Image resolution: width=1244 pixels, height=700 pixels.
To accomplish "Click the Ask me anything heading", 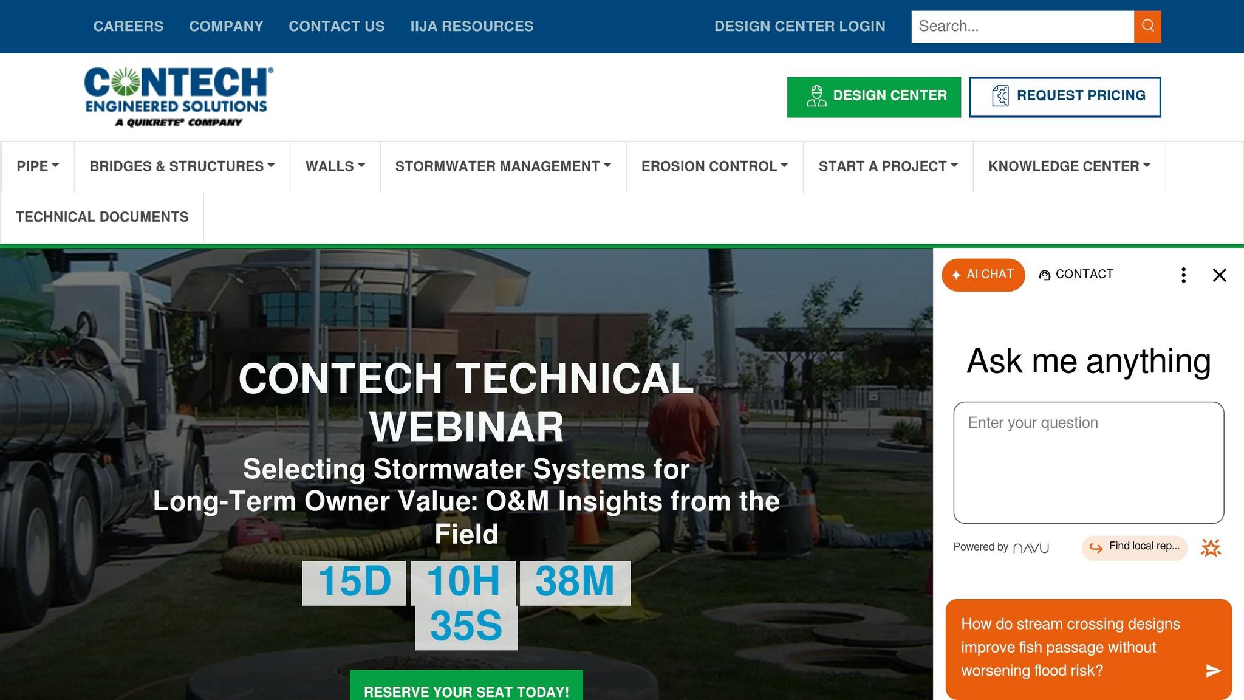I will (x=1088, y=361).
